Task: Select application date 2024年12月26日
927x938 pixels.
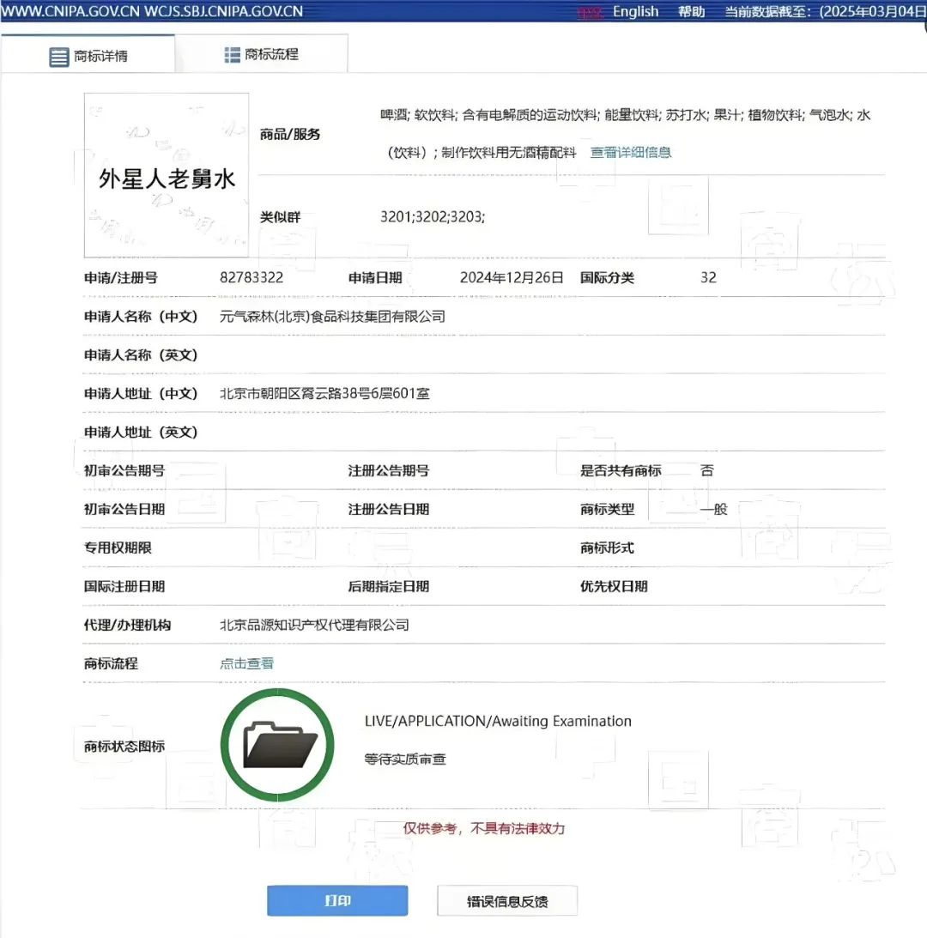Action: tap(512, 277)
